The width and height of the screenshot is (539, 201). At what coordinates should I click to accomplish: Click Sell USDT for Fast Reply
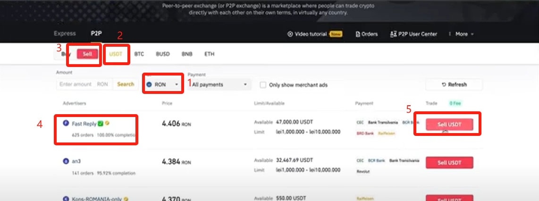[449, 125]
